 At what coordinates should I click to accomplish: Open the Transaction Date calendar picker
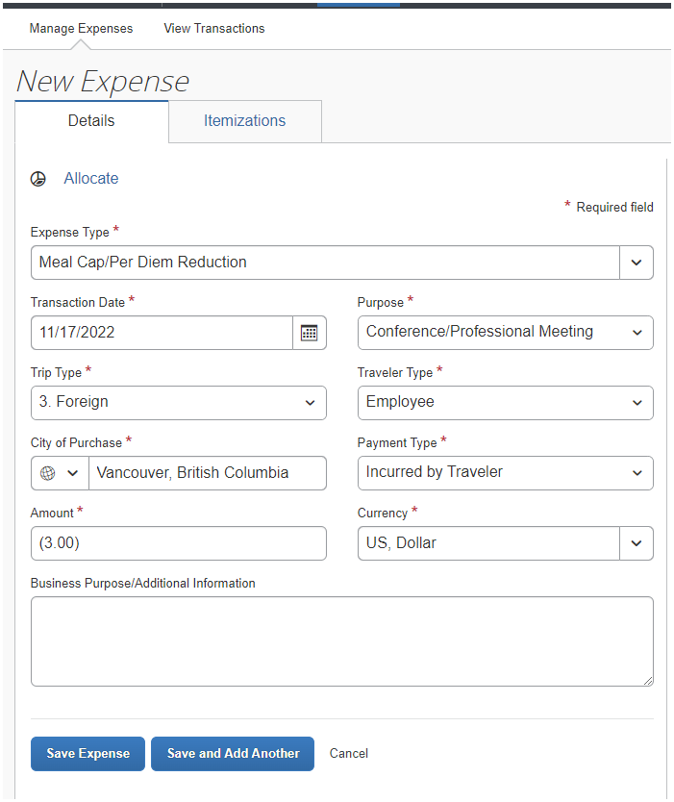coord(310,333)
